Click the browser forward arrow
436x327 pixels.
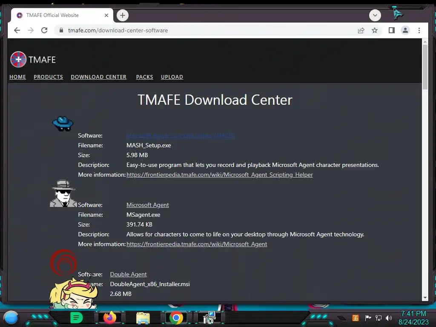(31, 30)
